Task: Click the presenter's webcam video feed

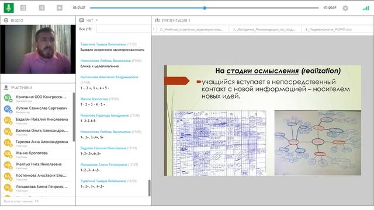Action: coord(38,49)
